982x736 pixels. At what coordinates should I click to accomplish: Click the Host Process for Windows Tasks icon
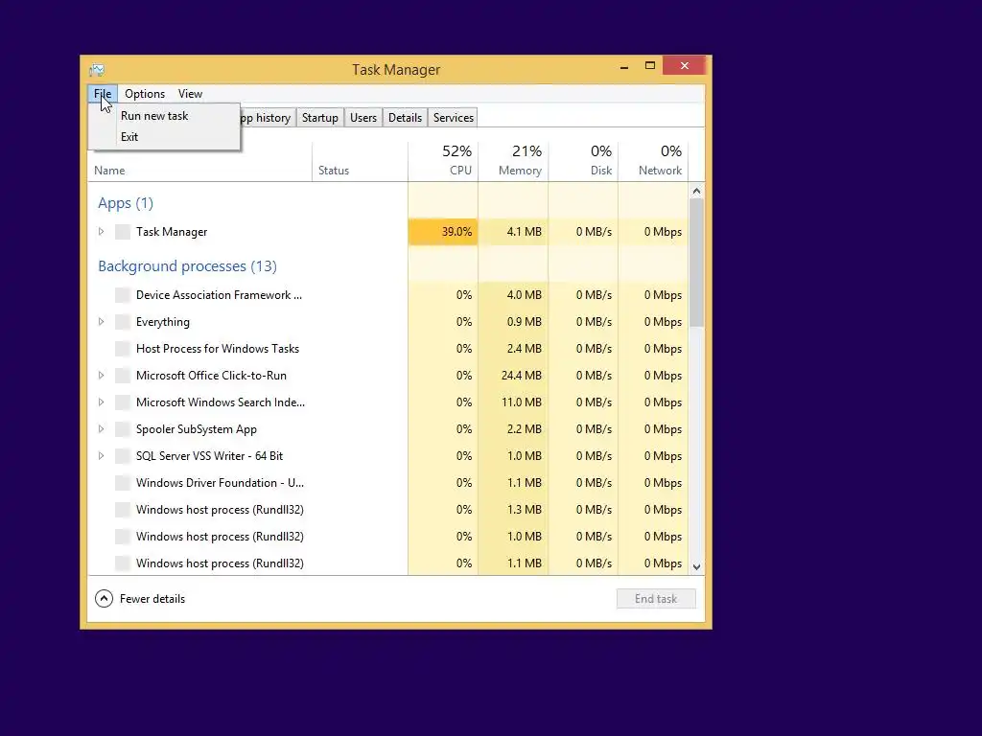coord(123,349)
